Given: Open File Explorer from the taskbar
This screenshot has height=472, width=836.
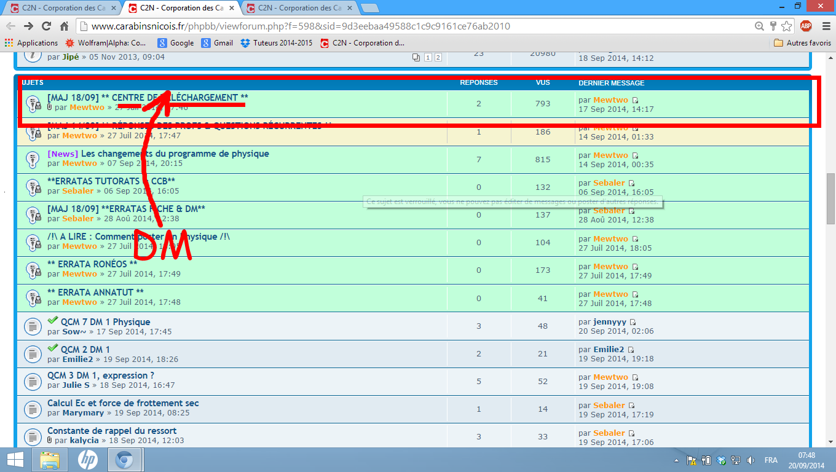Looking at the screenshot, I should click(x=50, y=460).
